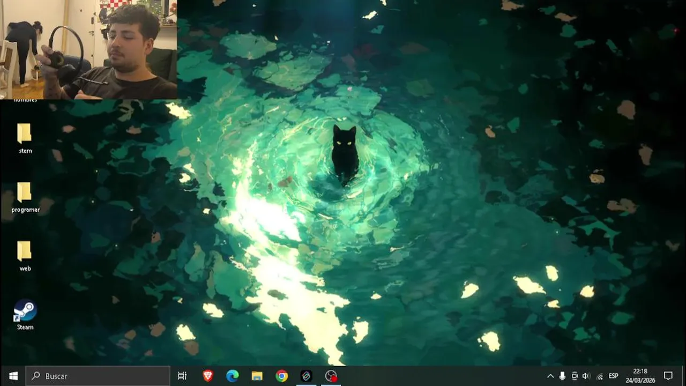The width and height of the screenshot is (686, 386).
Task: Show hidden system tray icons
Action: pyautogui.click(x=550, y=376)
